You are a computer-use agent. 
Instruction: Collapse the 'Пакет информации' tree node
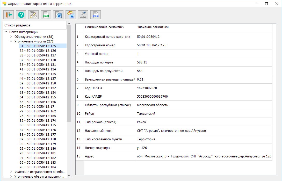pyautogui.click(x=6, y=32)
